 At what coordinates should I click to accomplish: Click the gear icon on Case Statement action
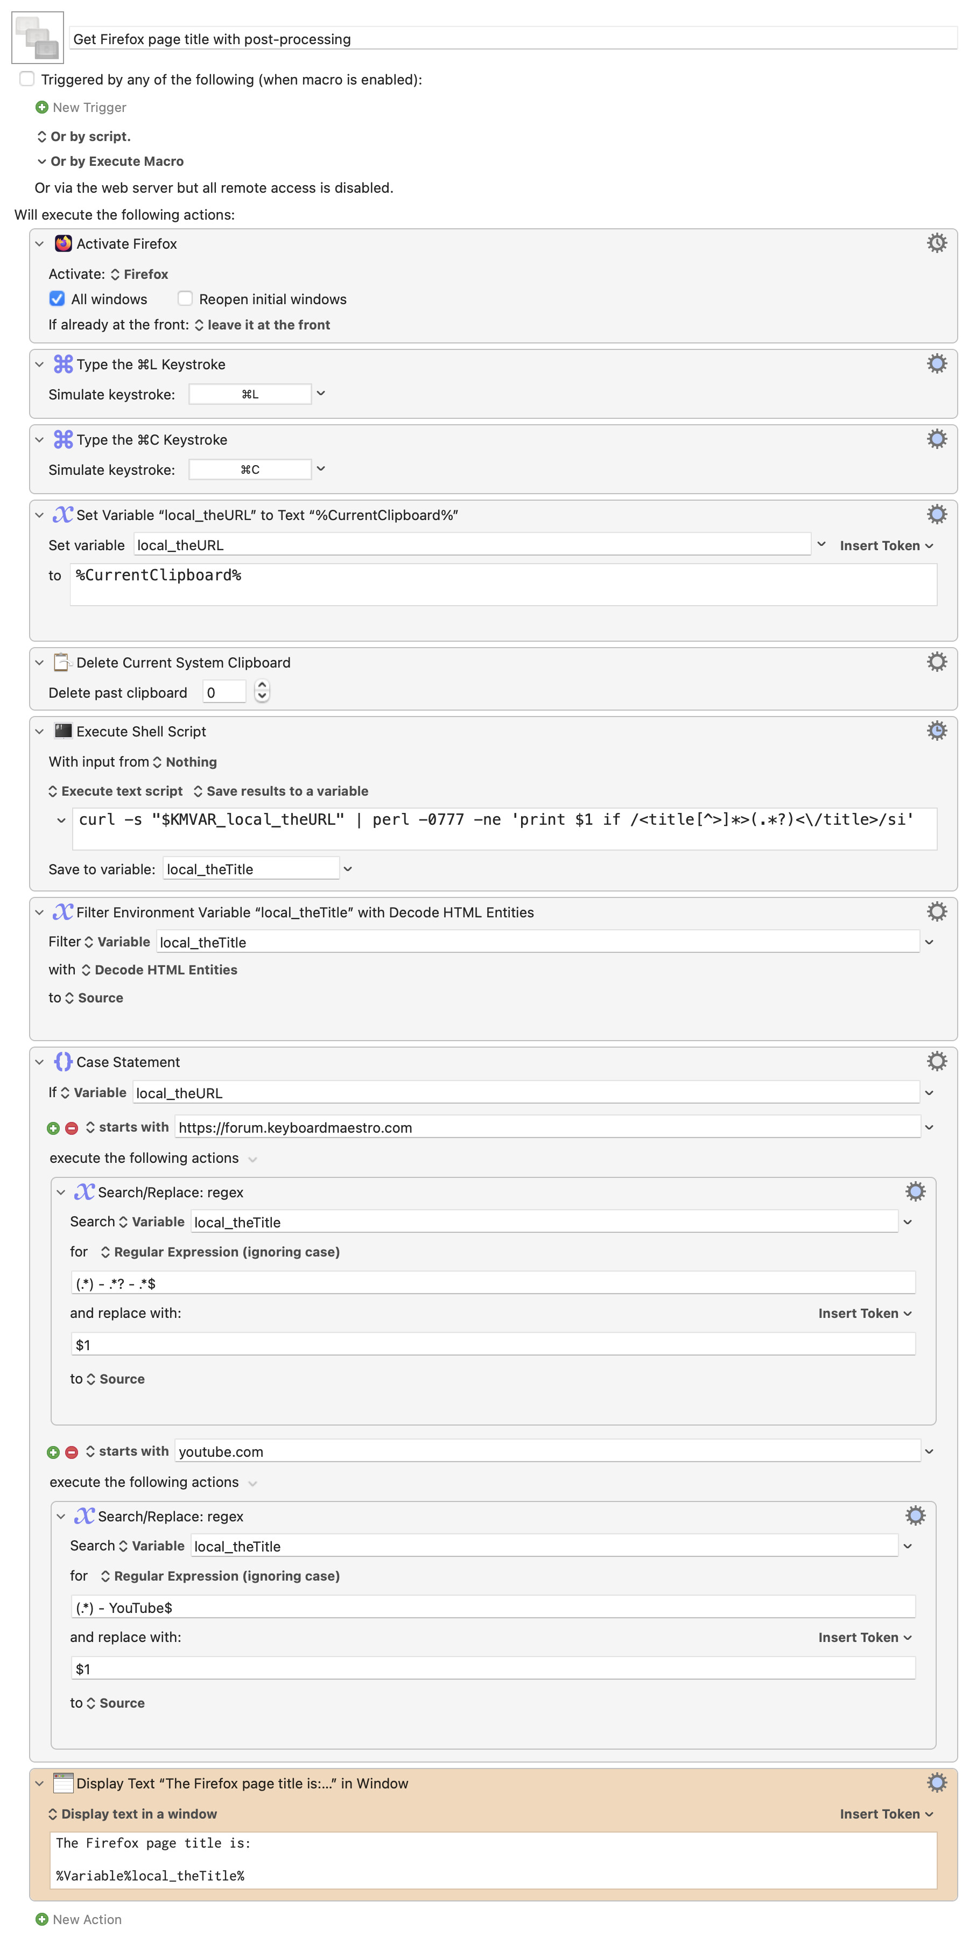[936, 1061]
